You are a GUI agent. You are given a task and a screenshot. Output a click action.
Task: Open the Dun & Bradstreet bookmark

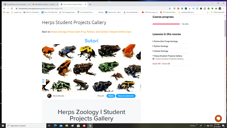[x=132, y=12]
